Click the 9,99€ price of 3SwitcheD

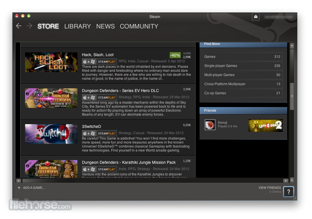pyautogui.click(x=187, y=125)
